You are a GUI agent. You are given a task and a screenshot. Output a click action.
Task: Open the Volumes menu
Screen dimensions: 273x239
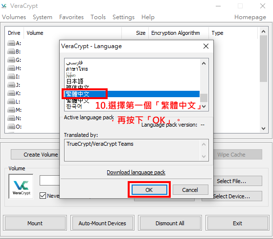pos(14,17)
